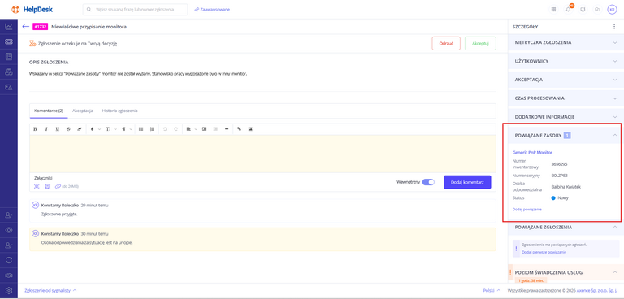The height and width of the screenshot is (299, 624).
Task: Take screenshot attachment under Załączniki
Action: click(x=37, y=186)
